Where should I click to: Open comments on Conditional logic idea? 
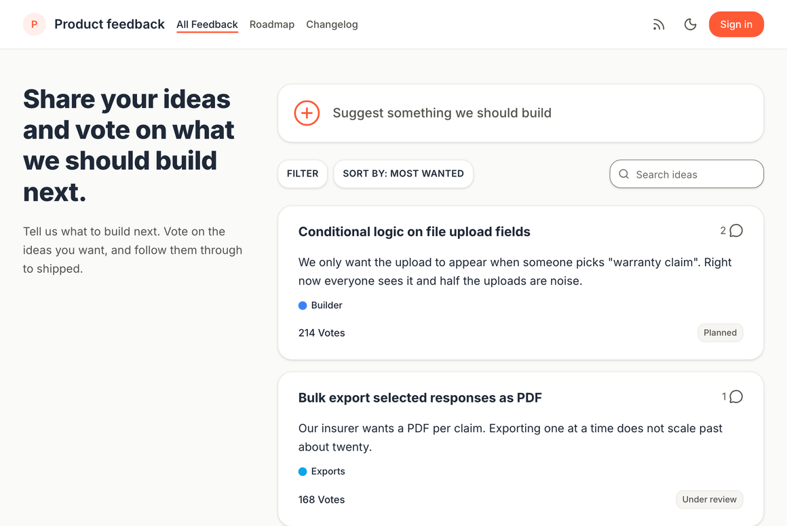[731, 230]
